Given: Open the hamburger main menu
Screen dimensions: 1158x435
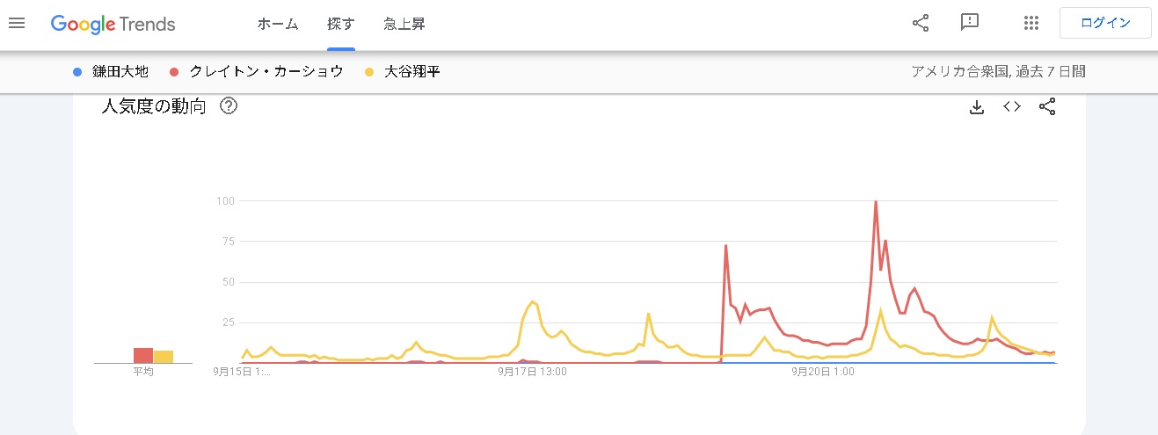Looking at the screenshot, I should coord(17,24).
